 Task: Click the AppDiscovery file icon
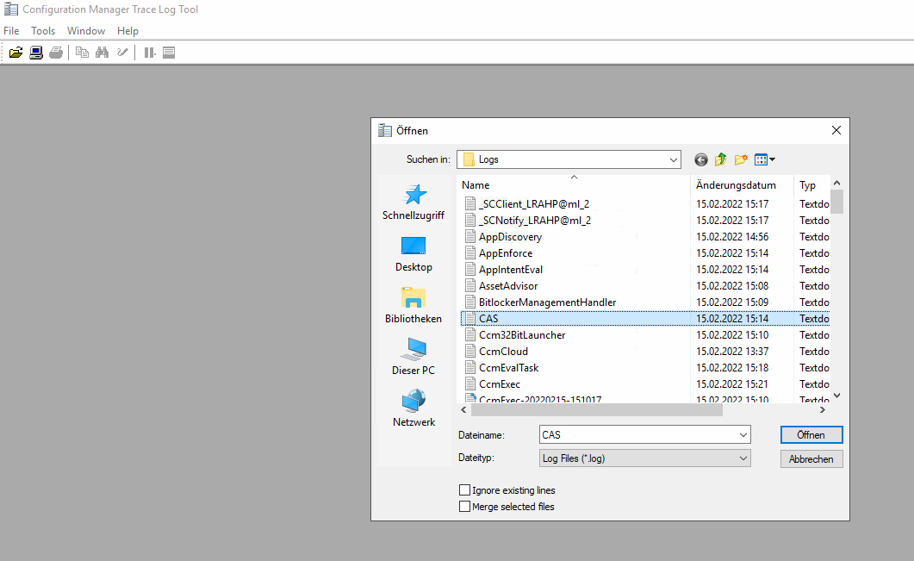[469, 237]
